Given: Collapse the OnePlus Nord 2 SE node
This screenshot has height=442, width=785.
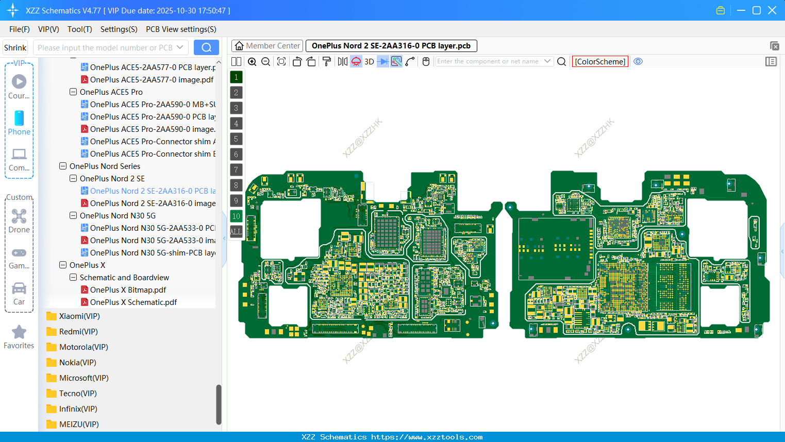Looking at the screenshot, I should [x=73, y=178].
